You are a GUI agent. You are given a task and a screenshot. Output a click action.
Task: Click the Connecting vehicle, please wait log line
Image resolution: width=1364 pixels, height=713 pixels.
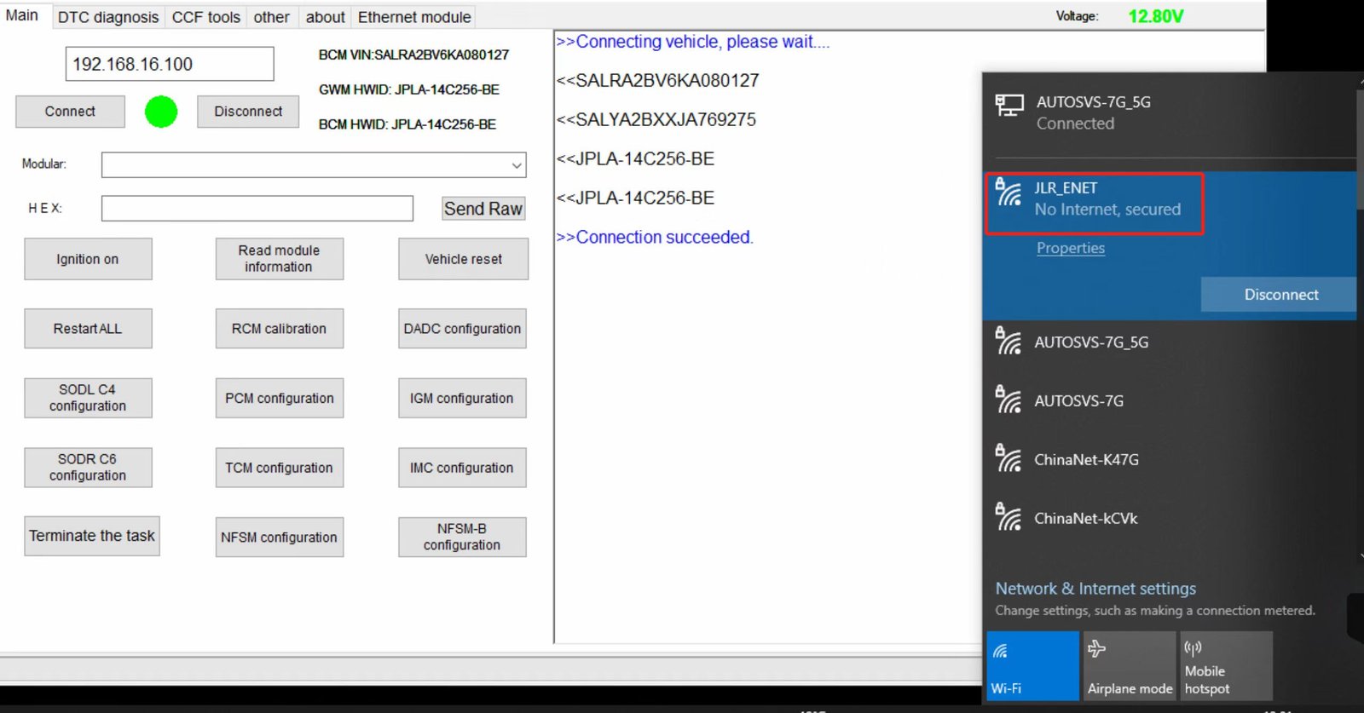pyautogui.click(x=692, y=42)
